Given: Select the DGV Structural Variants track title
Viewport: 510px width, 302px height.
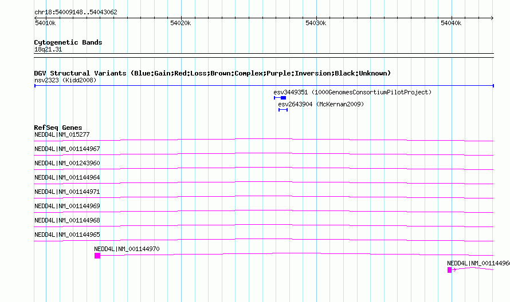Looking at the screenshot, I should 213,73.
